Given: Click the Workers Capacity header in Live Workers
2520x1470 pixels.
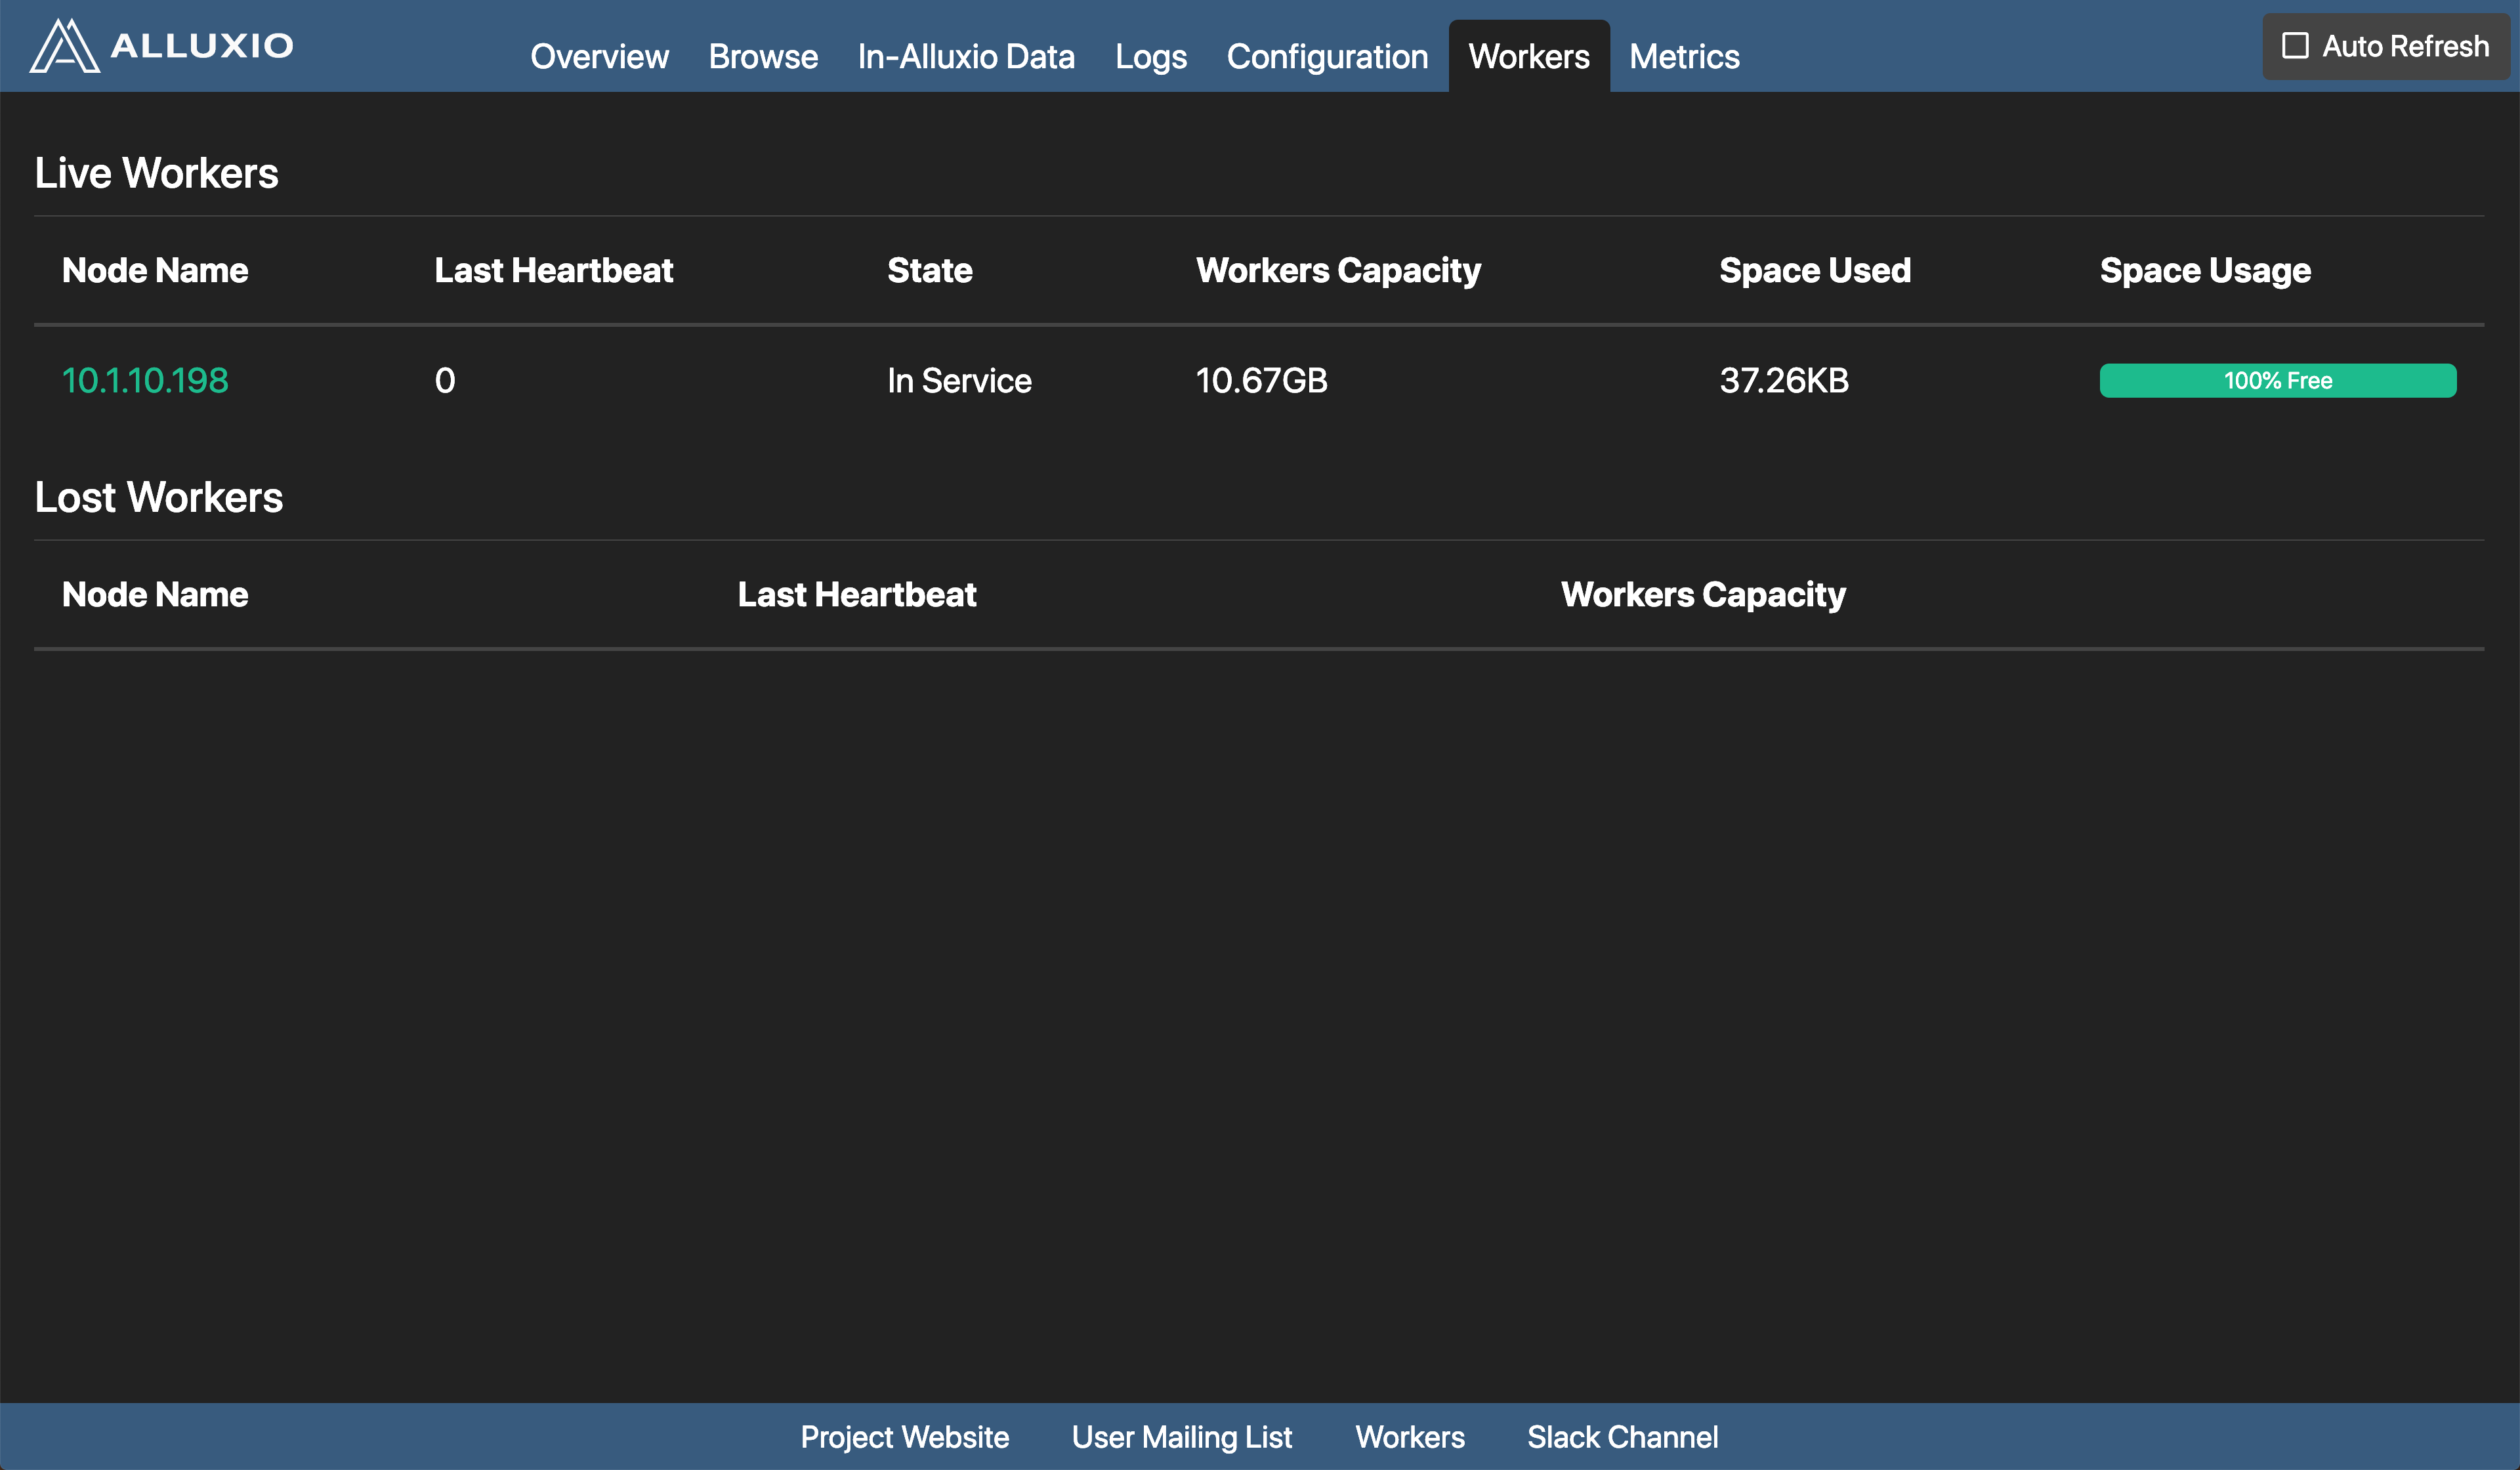Looking at the screenshot, I should 1338,270.
